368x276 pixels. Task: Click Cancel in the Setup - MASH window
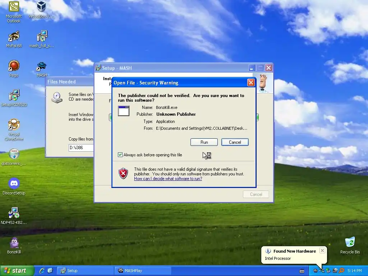tap(256, 194)
